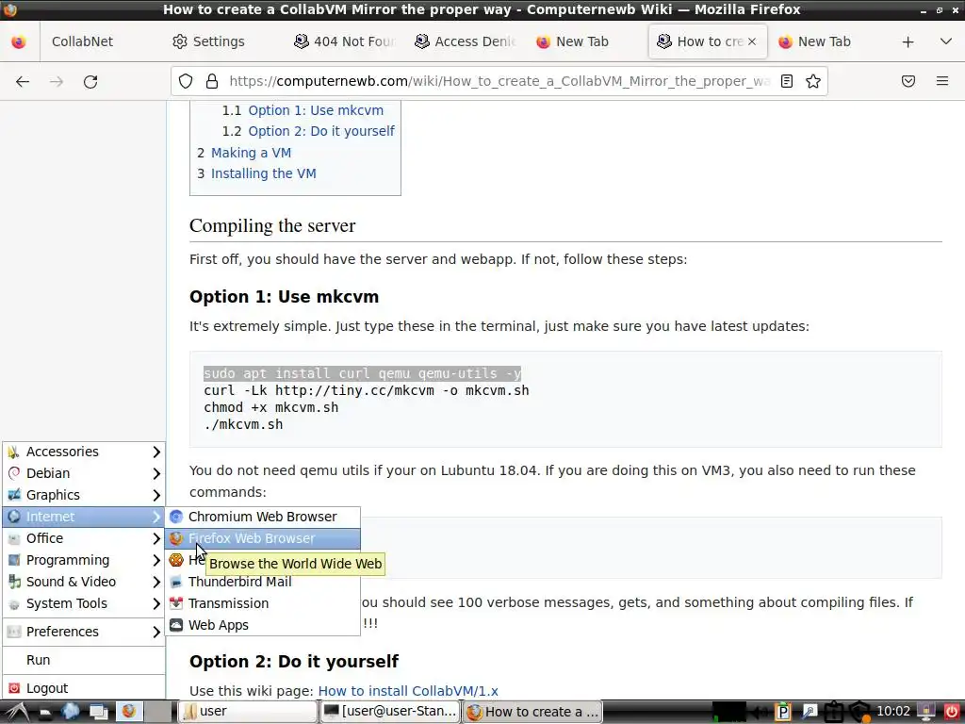965x724 pixels.
Task: Expand the Preferences menu category
Action: pos(84,632)
